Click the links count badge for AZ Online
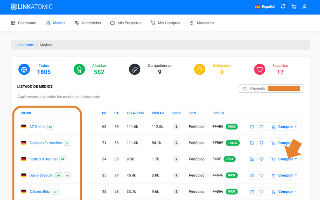This screenshot has height=200, width=320. pyautogui.click(x=176, y=127)
